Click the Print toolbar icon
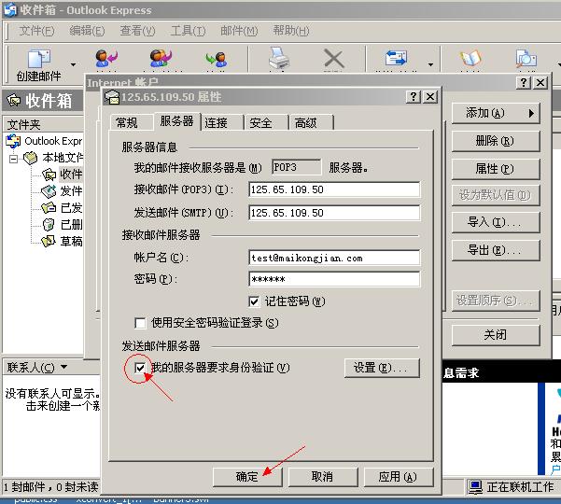Image resolution: width=561 pixels, height=504 pixels. coord(279,58)
